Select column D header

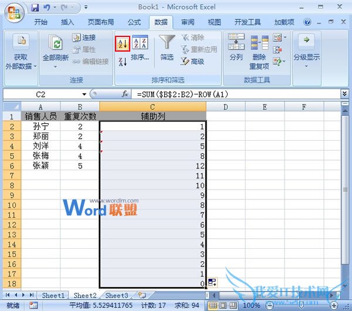pyautogui.click(x=226, y=107)
